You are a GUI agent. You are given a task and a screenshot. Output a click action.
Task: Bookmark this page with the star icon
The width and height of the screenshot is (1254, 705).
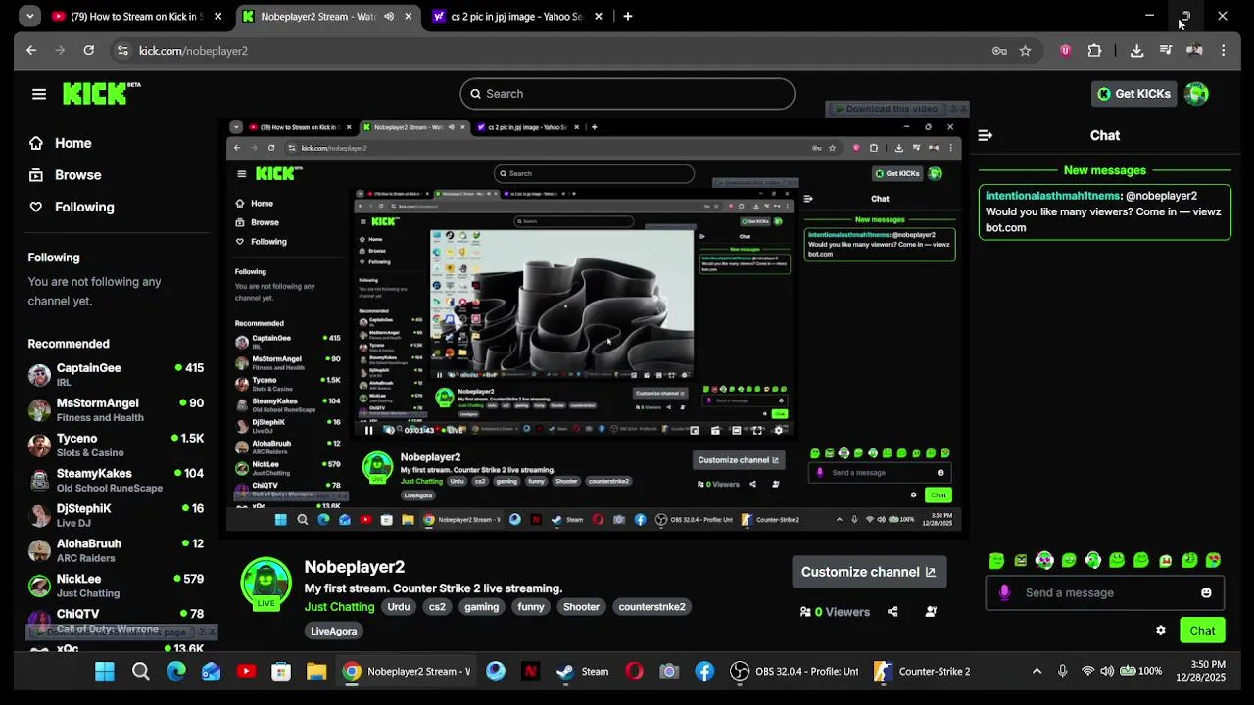point(1025,51)
